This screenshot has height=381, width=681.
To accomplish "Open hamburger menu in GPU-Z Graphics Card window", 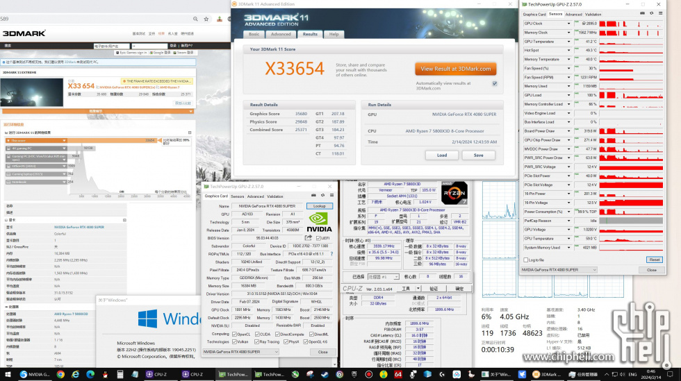I will [x=331, y=195].
